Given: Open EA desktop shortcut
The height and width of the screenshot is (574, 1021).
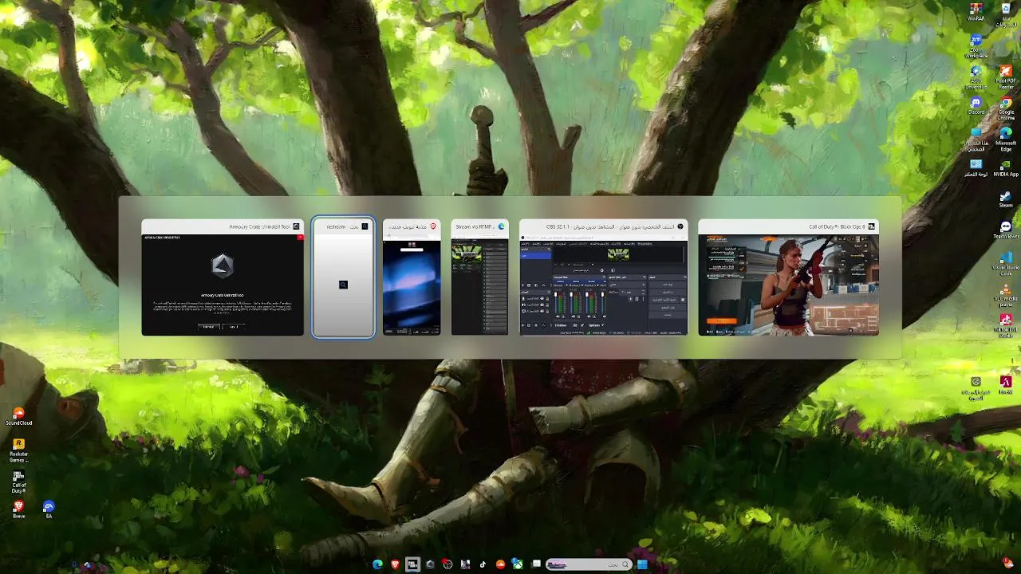Looking at the screenshot, I should [x=49, y=509].
